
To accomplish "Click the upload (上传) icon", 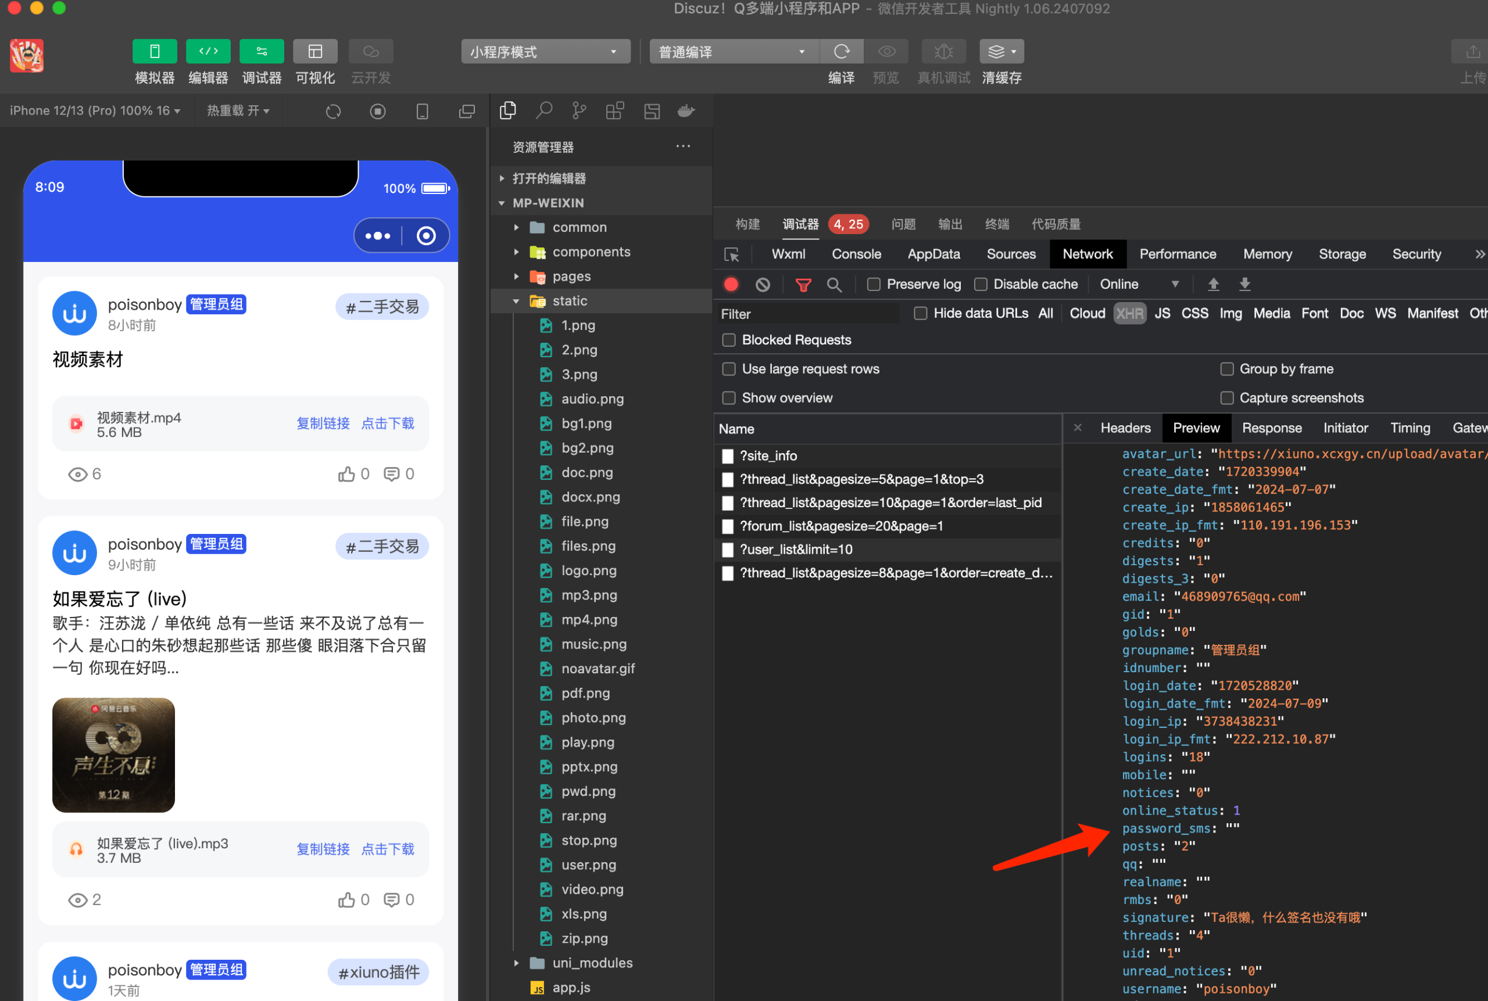I will pyautogui.click(x=1473, y=52).
